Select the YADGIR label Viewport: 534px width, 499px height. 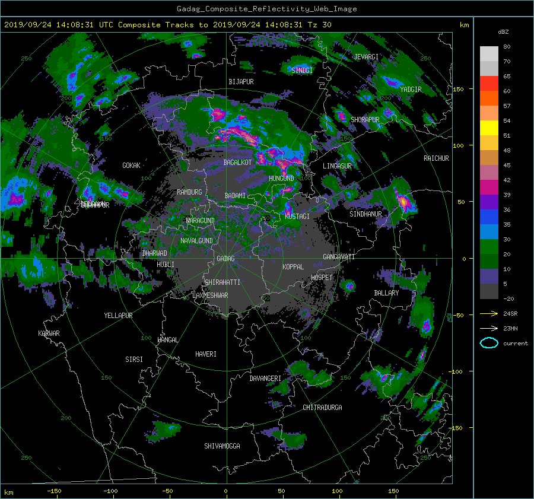click(x=411, y=90)
